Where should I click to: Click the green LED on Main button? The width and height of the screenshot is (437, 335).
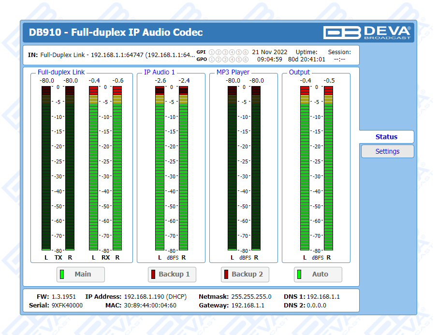pyautogui.click(x=62, y=275)
